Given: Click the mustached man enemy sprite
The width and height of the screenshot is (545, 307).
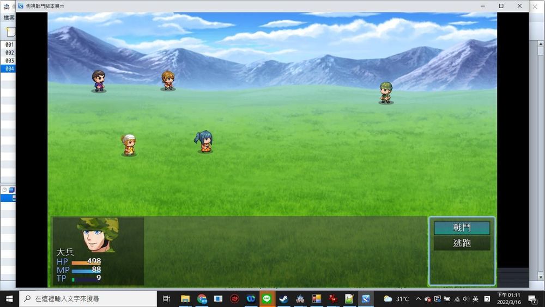Looking at the screenshot, I should coord(99,81).
